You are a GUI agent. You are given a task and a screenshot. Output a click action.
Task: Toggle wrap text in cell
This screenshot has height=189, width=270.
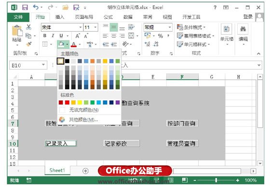[x=131, y=27]
